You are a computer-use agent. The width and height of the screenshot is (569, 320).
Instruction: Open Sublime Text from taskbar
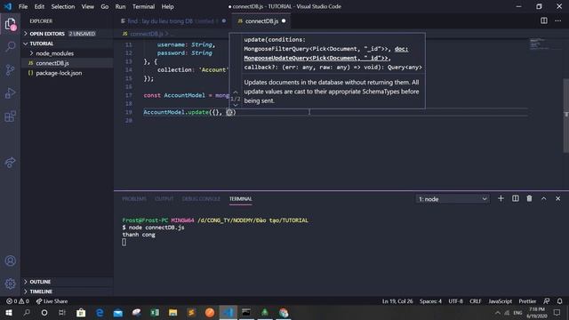coord(191,312)
